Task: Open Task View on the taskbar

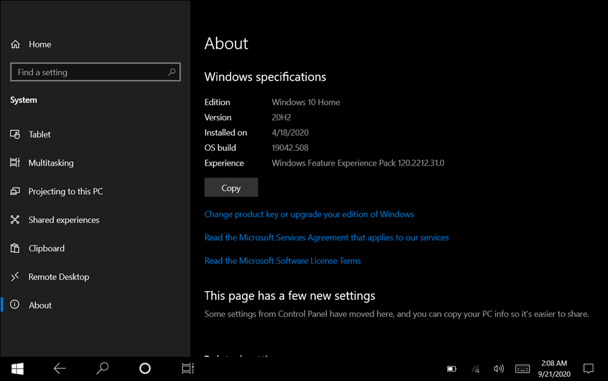Action: point(187,368)
